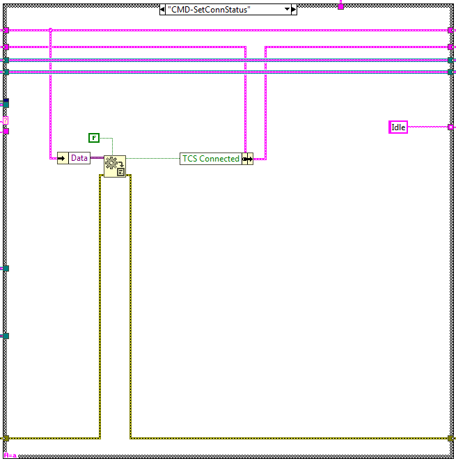The image size is (456, 461).
Task: Select the Variant To Data node
Action: click(x=115, y=166)
